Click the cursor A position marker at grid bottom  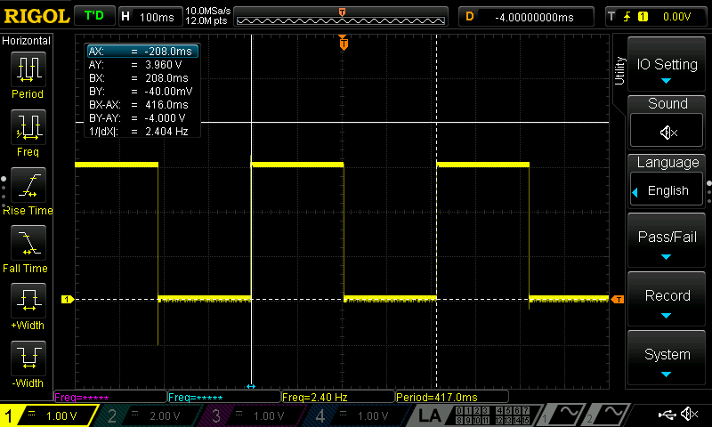251,386
